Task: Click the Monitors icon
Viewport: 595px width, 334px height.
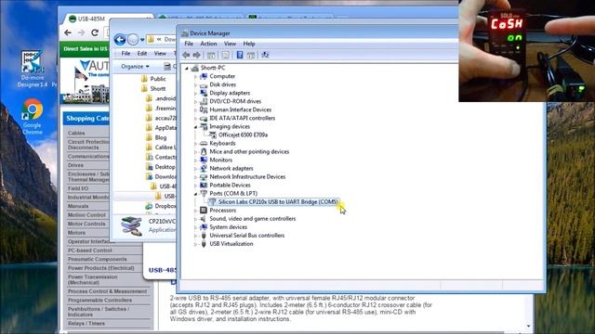Action: click(x=204, y=161)
